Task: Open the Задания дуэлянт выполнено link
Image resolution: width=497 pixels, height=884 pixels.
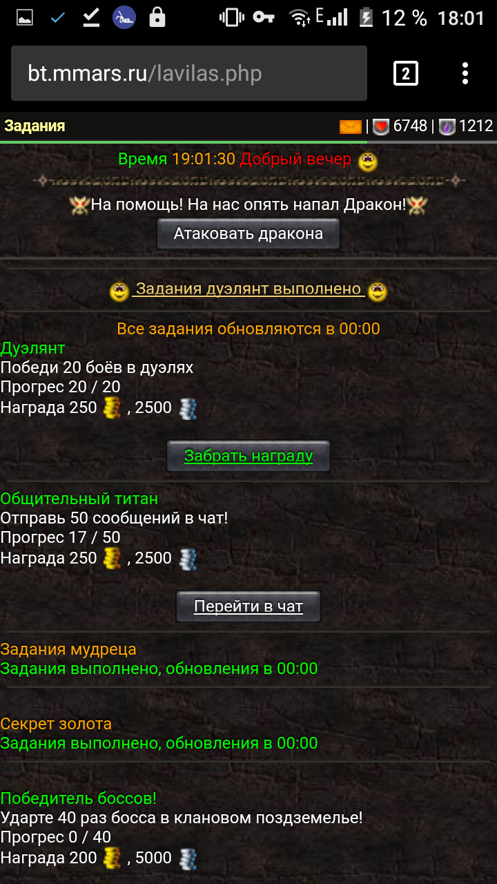Action: coord(248,289)
